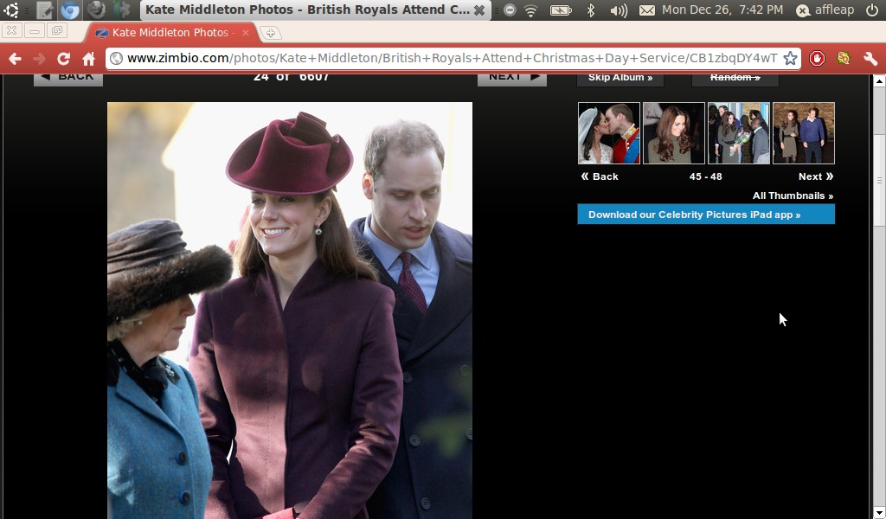Click the browser back arrow

coord(16,58)
